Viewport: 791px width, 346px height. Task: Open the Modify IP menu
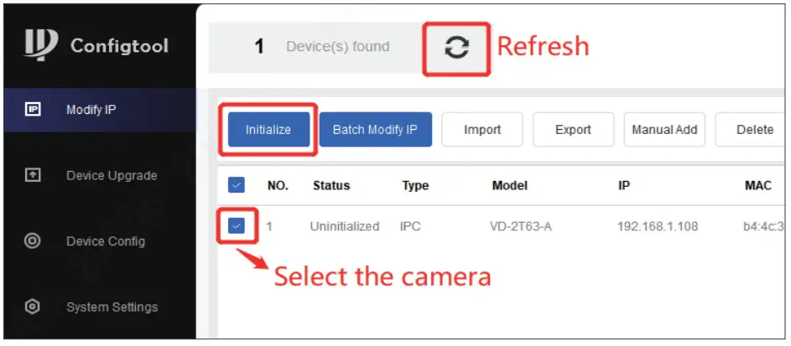91,110
